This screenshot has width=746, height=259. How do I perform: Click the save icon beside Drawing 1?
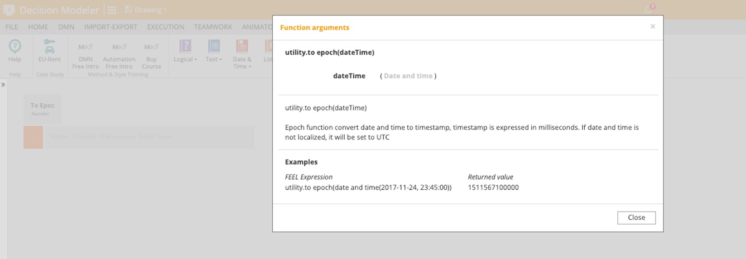point(128,10)
